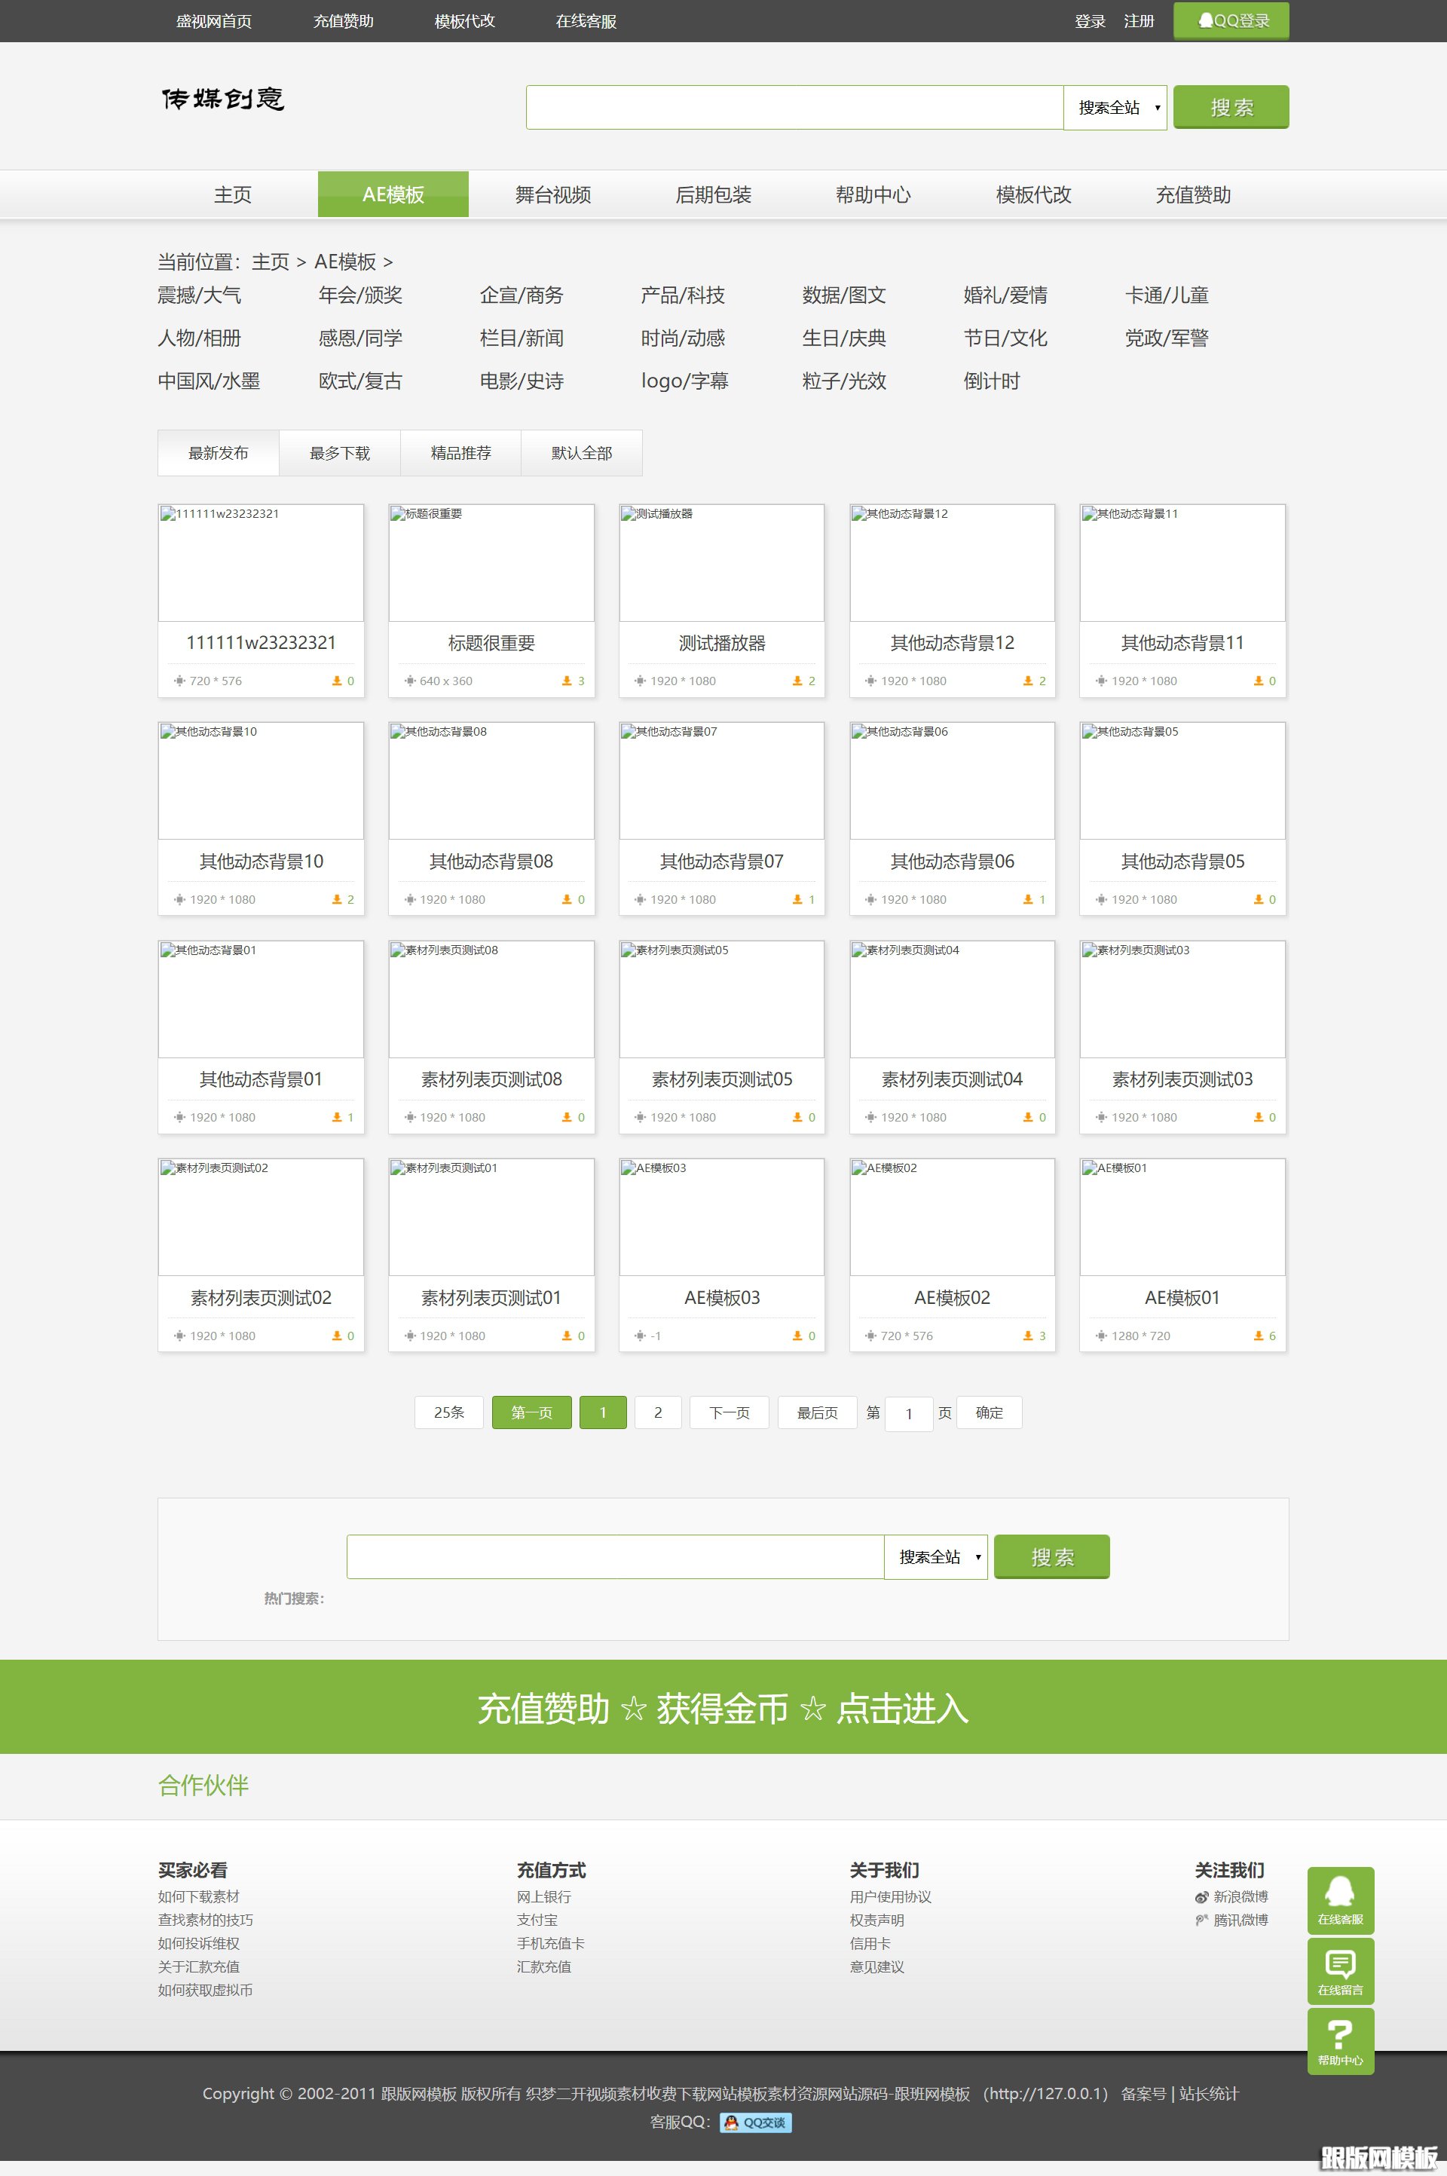This screenshot has width=1447, height=2176.
Task: Open the 搜索全站 dropdown next to top search box
Action: click(1115, 106)
